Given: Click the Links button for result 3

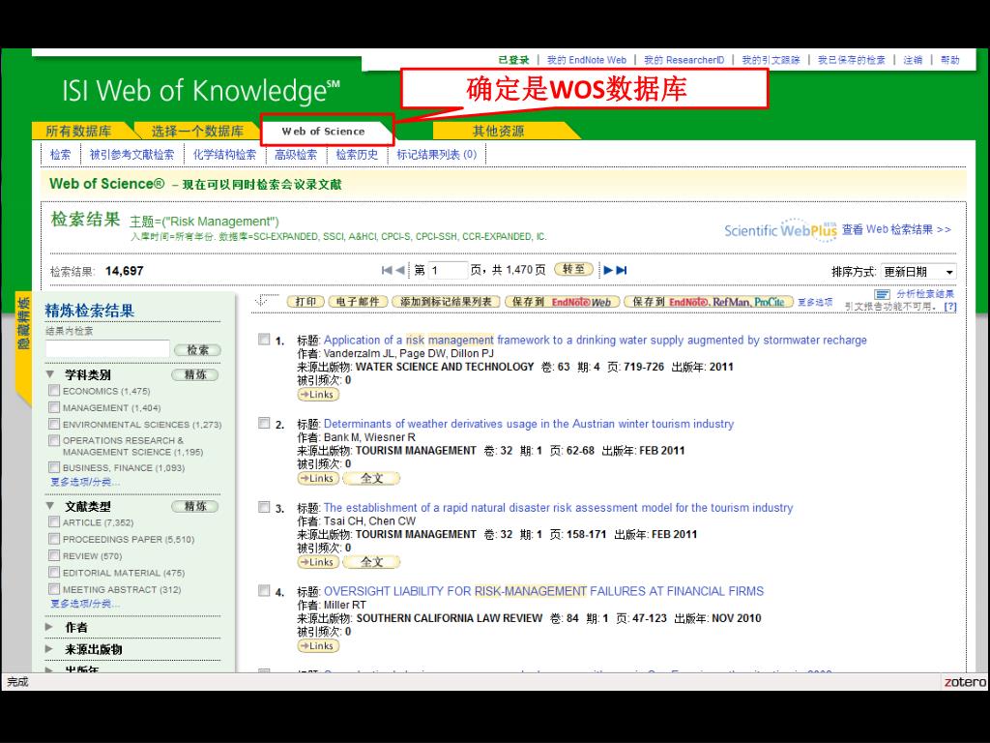Looking at the screenshot, I should [x=318, y=562].
